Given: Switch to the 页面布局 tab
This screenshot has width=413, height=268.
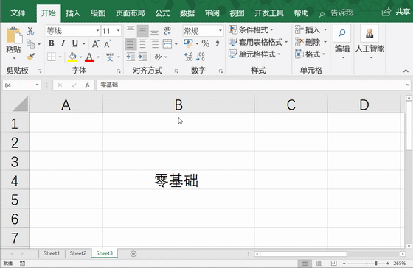Looking at the screenshot, I should coord(130,13).
